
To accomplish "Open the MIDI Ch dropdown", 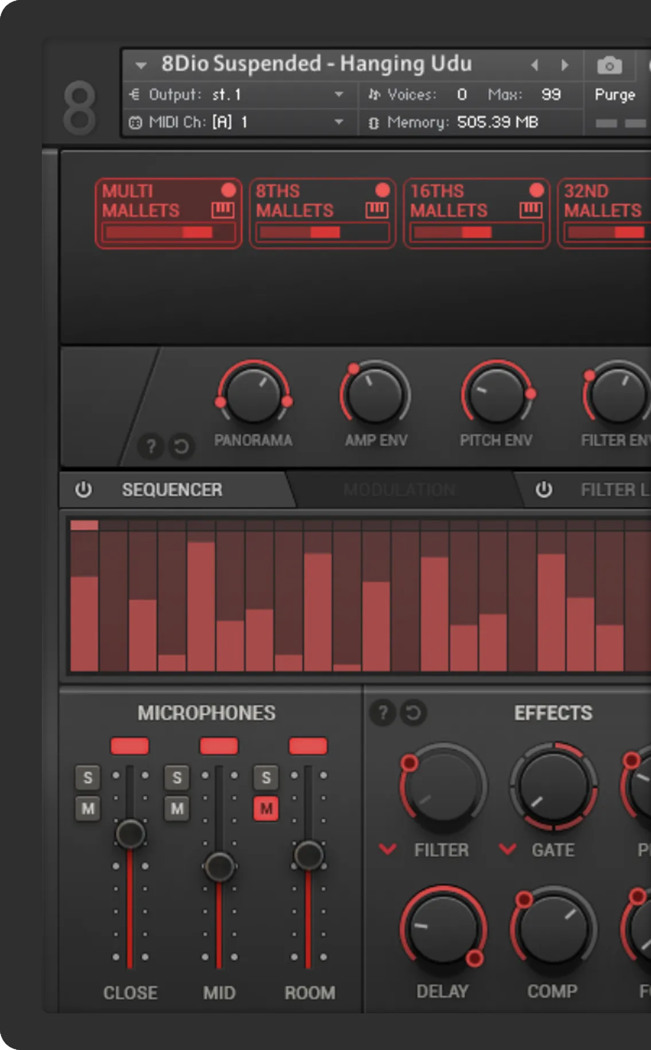I will tap(339, 122).
